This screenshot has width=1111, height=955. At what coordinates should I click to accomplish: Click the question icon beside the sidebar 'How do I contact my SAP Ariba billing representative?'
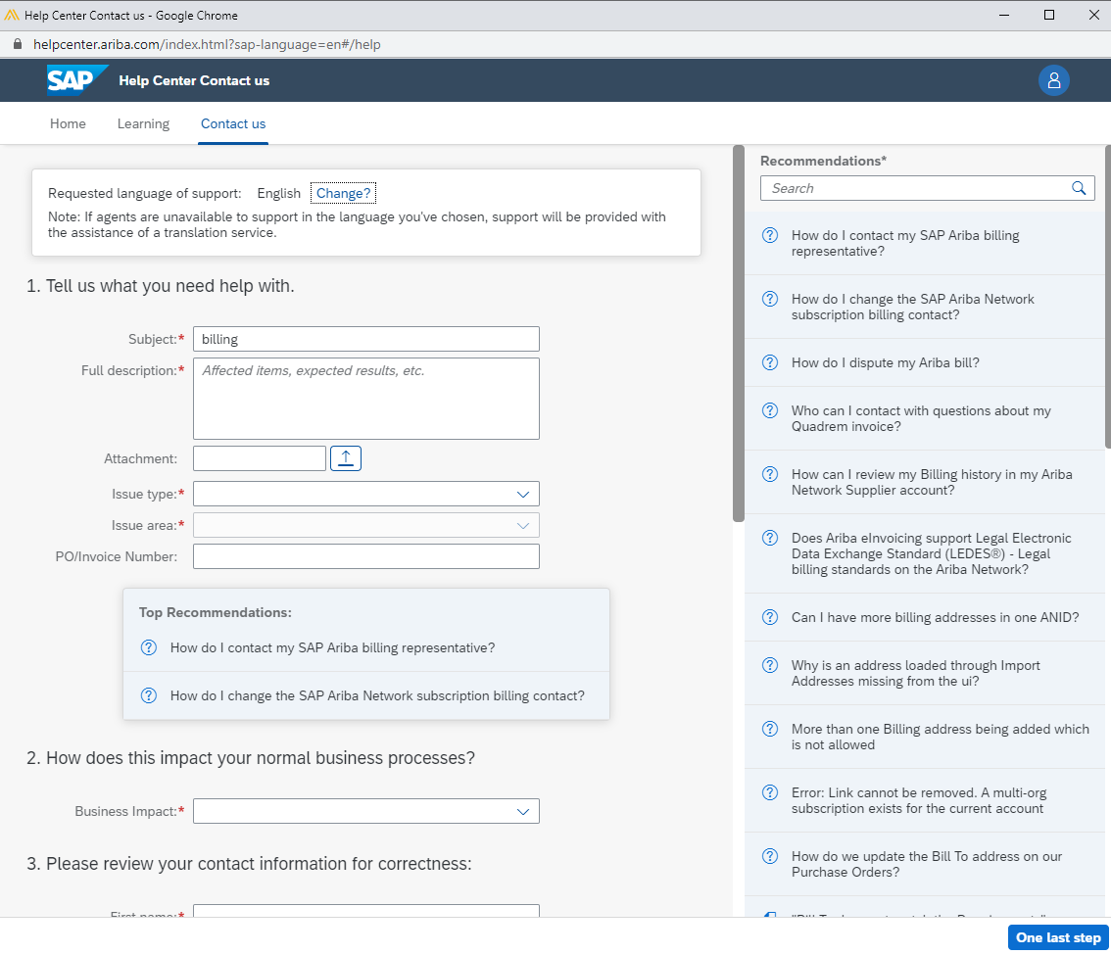tap(769, 235)
